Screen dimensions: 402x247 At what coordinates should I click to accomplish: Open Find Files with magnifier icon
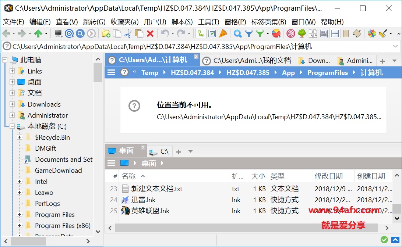pos(238,33)
